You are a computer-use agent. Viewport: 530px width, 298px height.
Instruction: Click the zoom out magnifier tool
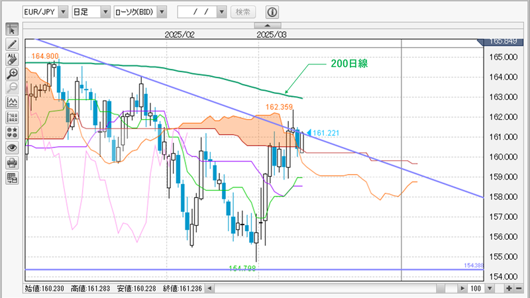pyautogui.click(x=12, y=88)
